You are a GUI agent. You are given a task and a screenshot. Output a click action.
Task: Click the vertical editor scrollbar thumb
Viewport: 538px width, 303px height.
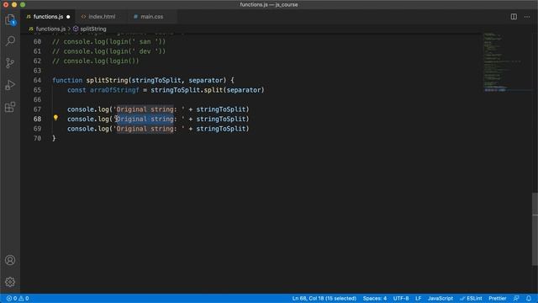click(x=535, y=229)
